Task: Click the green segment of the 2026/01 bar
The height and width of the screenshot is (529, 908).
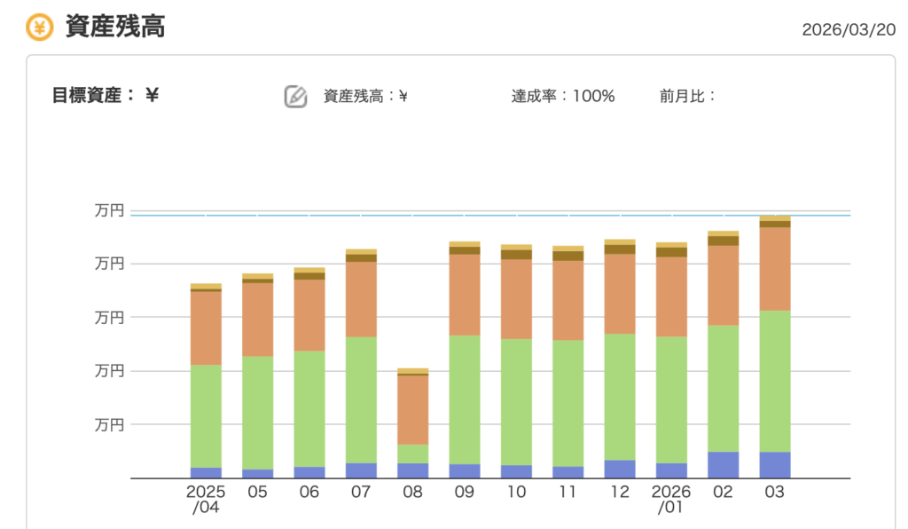Action: tap(671, 399)
